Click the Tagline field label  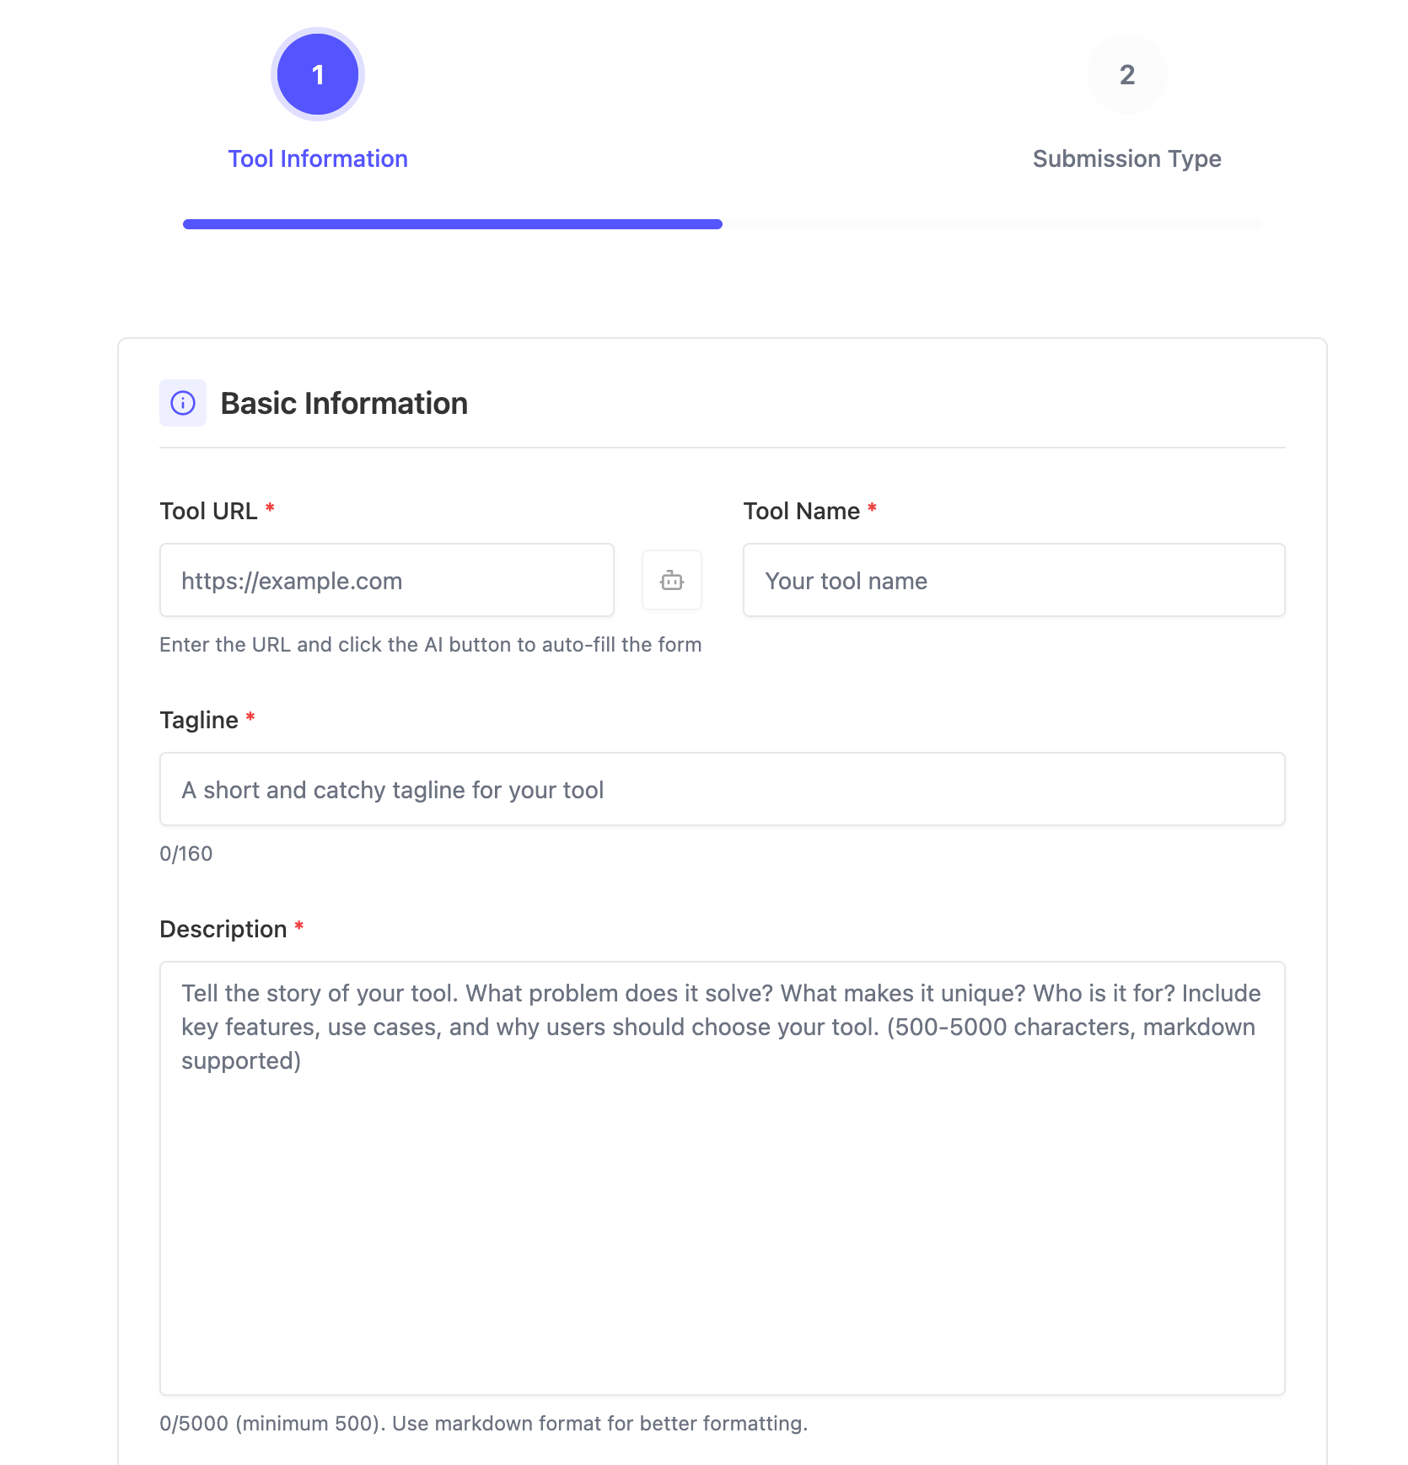coord(199,720)
